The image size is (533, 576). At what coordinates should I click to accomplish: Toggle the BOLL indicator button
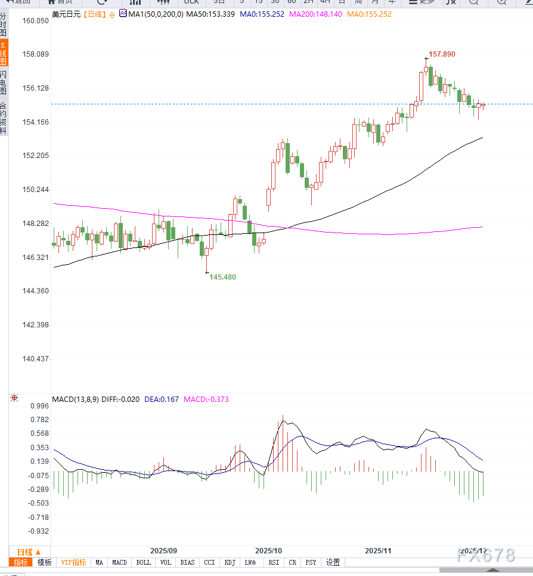point(144,562)
